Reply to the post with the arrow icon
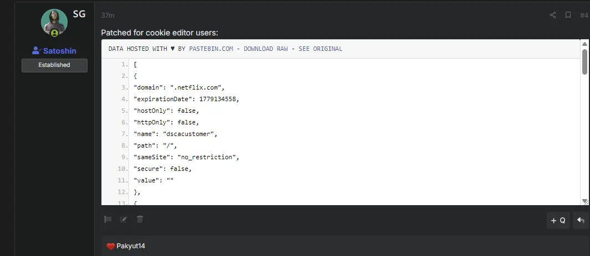 tap(581, 221)
